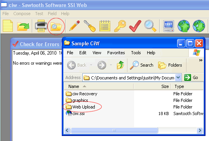Minimize the Sample CiW window
The width and height of the screenshot is (209, 141).
click(181, 43)
